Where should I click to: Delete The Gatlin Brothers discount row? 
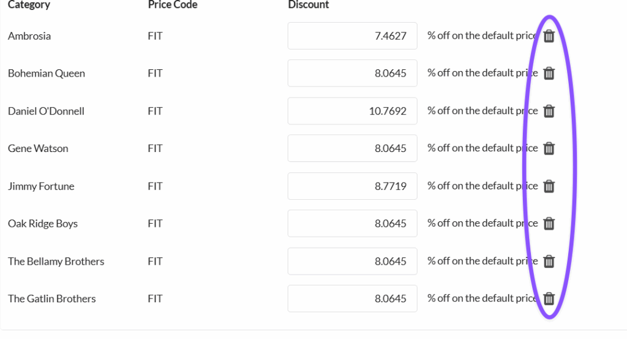(549, 299)
